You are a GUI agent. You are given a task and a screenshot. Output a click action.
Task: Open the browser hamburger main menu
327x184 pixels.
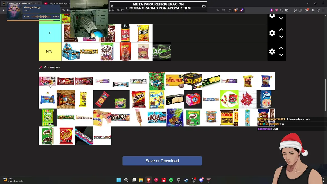pos(323,10)
